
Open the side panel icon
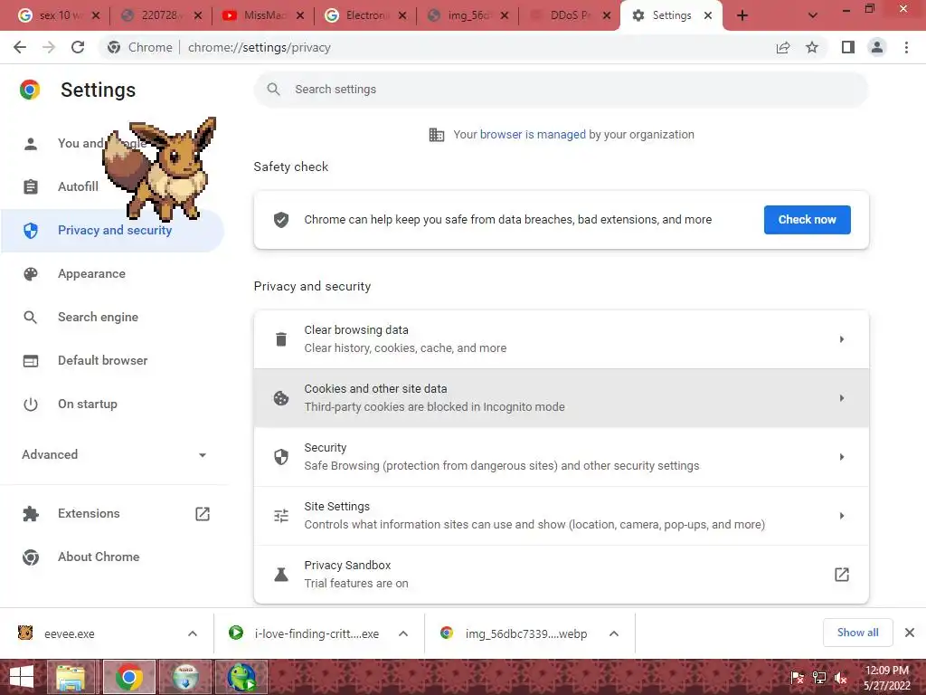[x=848, y=47]
